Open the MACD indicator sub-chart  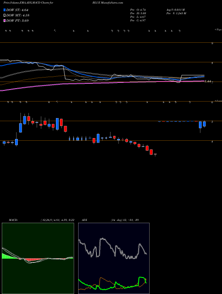(x=38, y=258)
